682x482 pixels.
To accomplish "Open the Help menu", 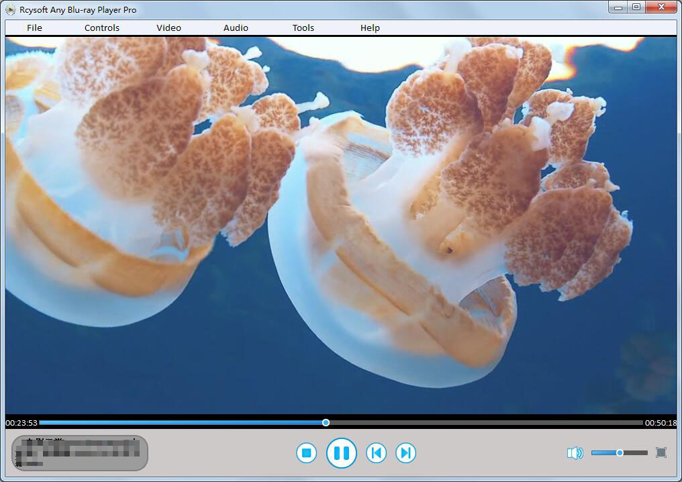I will pyautogui.click(x=370, y=28).
